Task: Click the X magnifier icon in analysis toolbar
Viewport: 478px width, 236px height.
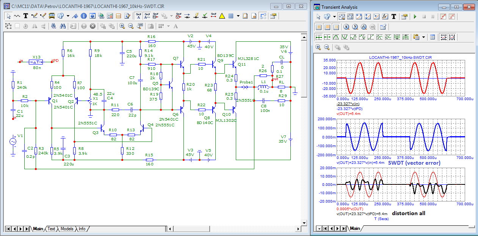Action: pos(346,27)
